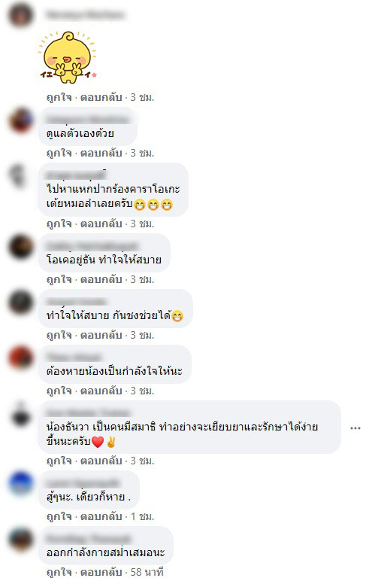
Task: Like the "สู้ๆนะ. เดี๋ยวก็หาย" comment
Action: tap(59, 516)
